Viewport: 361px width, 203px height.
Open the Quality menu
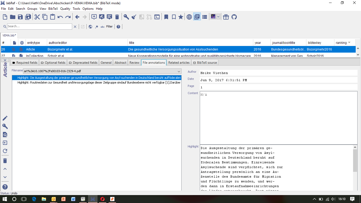point(65,9)
